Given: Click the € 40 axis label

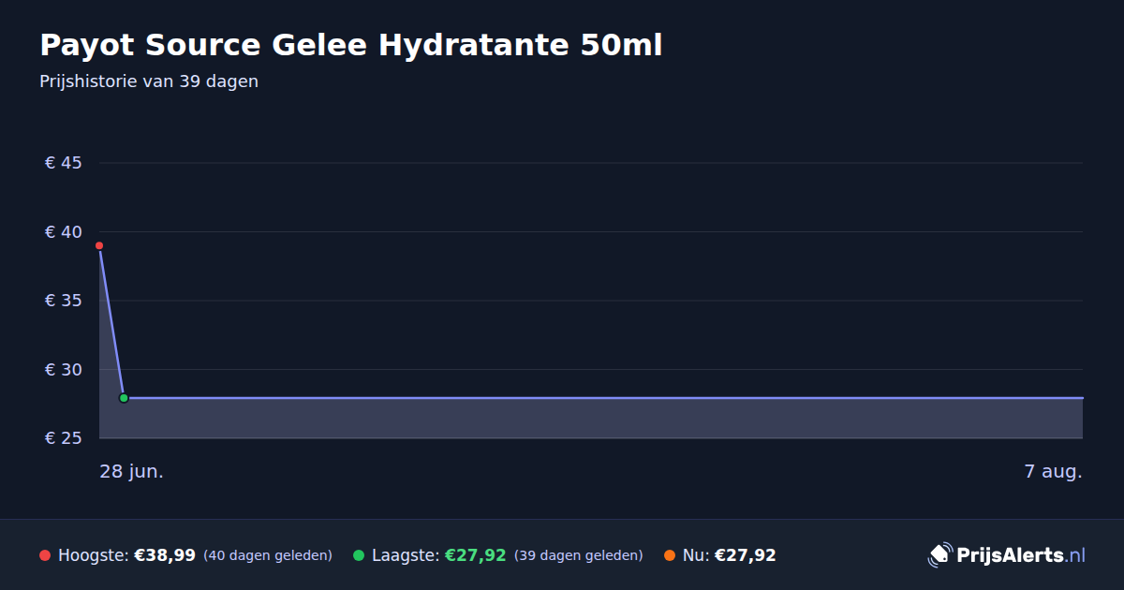Looking at the screenshot, I should point(64,232).
